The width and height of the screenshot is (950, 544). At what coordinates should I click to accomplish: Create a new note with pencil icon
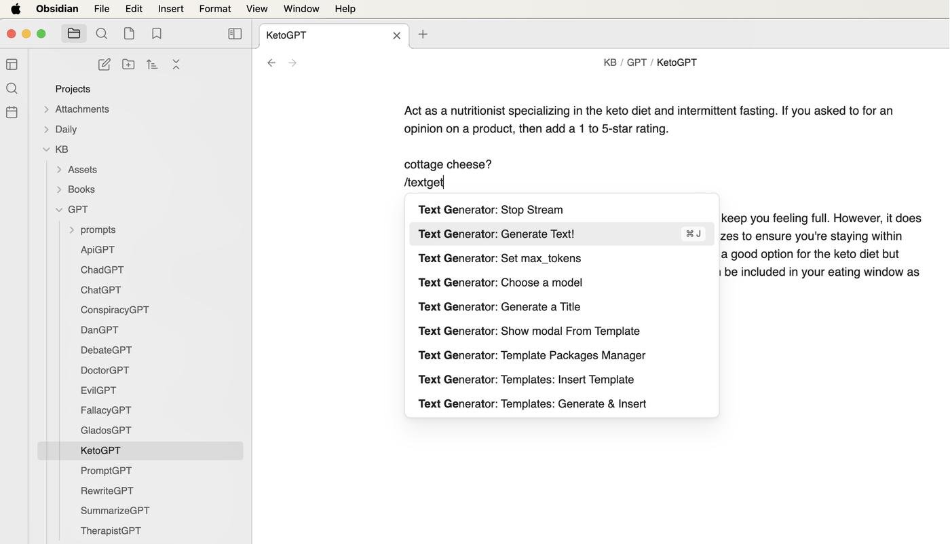104,64
